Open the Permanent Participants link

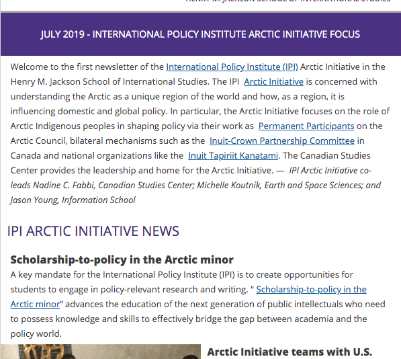click(x=306, y=126)
